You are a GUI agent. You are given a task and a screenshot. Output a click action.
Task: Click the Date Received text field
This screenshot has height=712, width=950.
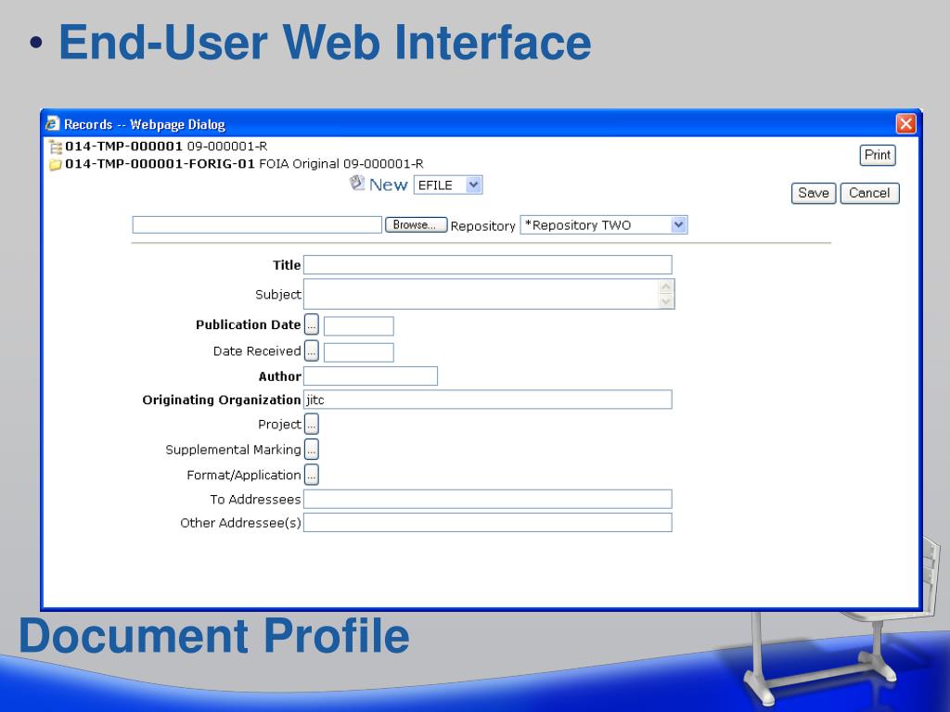[359, 352]
